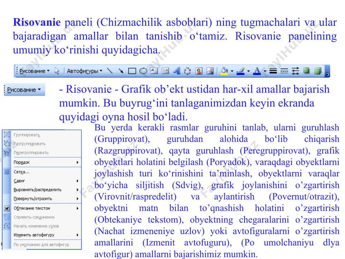
Task: Select the Rectangle shape tool
Action: 132,71
